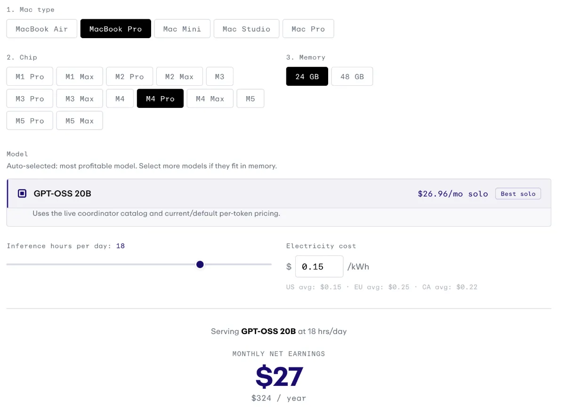The height and width of the screenshot is (408, 565).
Task: Click the CA avg: $0.22 preset
Action: (450, 287)
